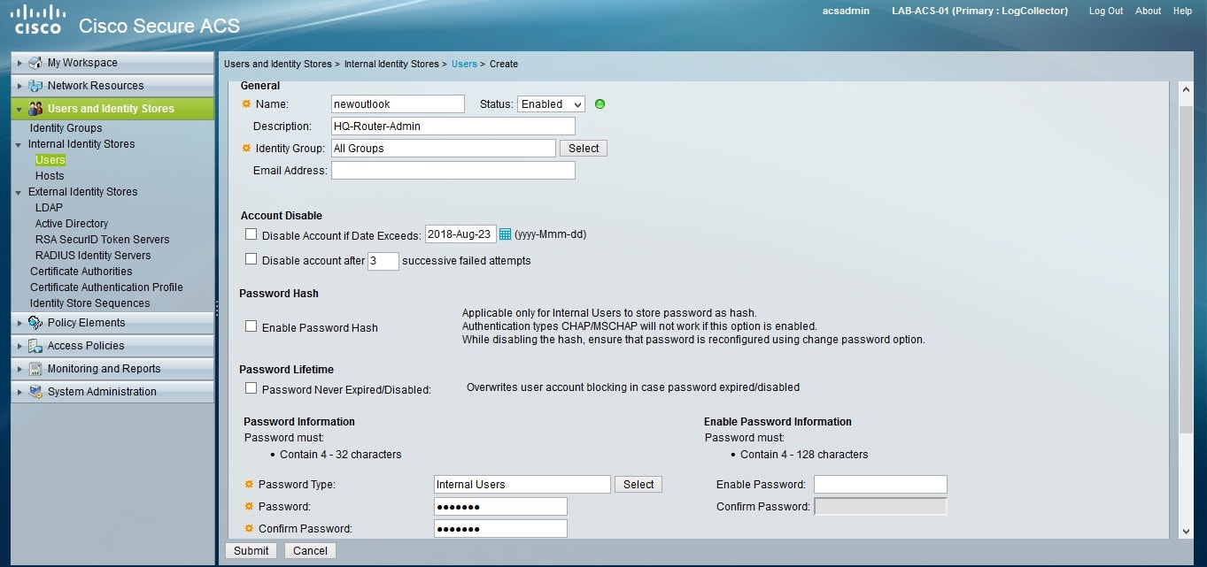
Task: Click the Access Policies icon
Action: (35, 346)
